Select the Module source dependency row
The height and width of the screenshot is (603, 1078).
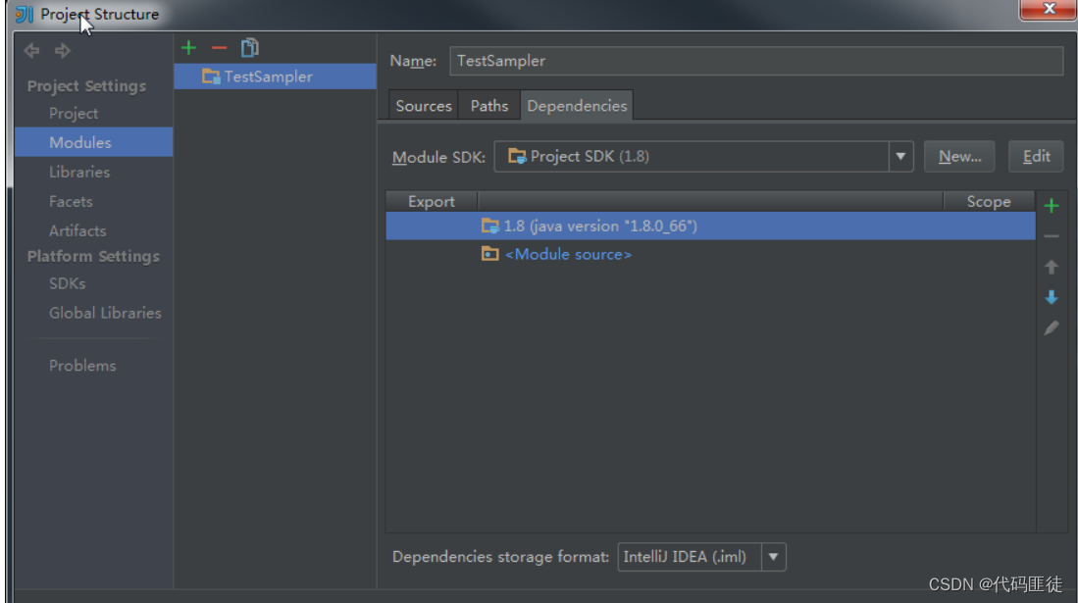(x=568, y=254)
